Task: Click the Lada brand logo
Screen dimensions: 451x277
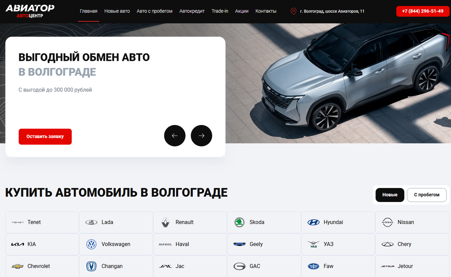Action: [x=91, y=222]
